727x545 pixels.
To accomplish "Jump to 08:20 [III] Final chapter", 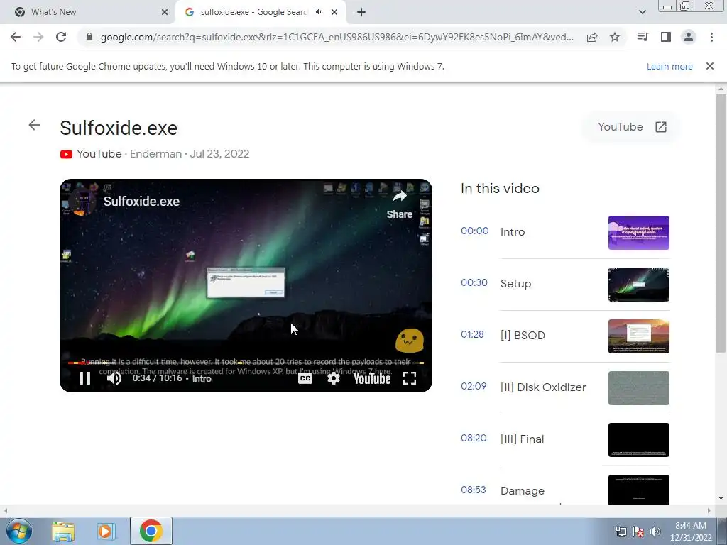I will [565, 440].
